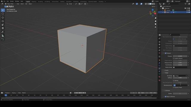This screenshot has width=191, height=107.
Task: Switch perspective/orthographic with the grid icon
Action: (x=155, y=27)
